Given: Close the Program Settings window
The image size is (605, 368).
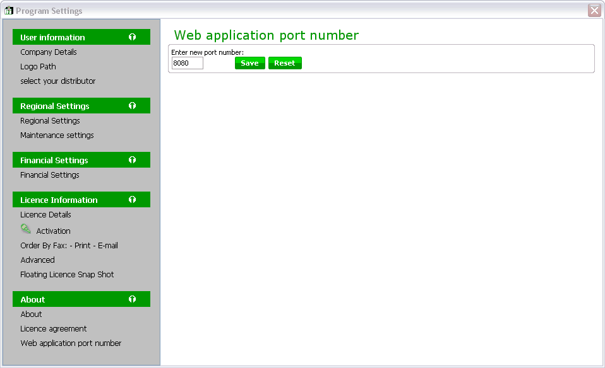Looking at the screenshot, I should tap(594, 10).
